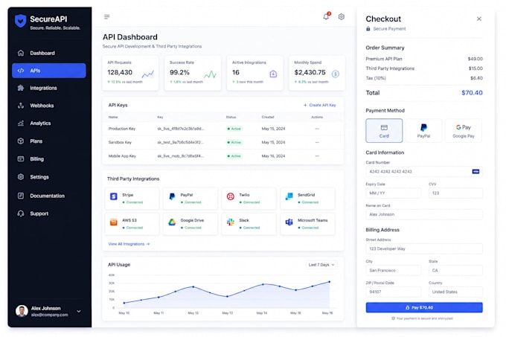506x337 pixels.
Task: Select APIs in the sidebar
Action: [48, 71]
